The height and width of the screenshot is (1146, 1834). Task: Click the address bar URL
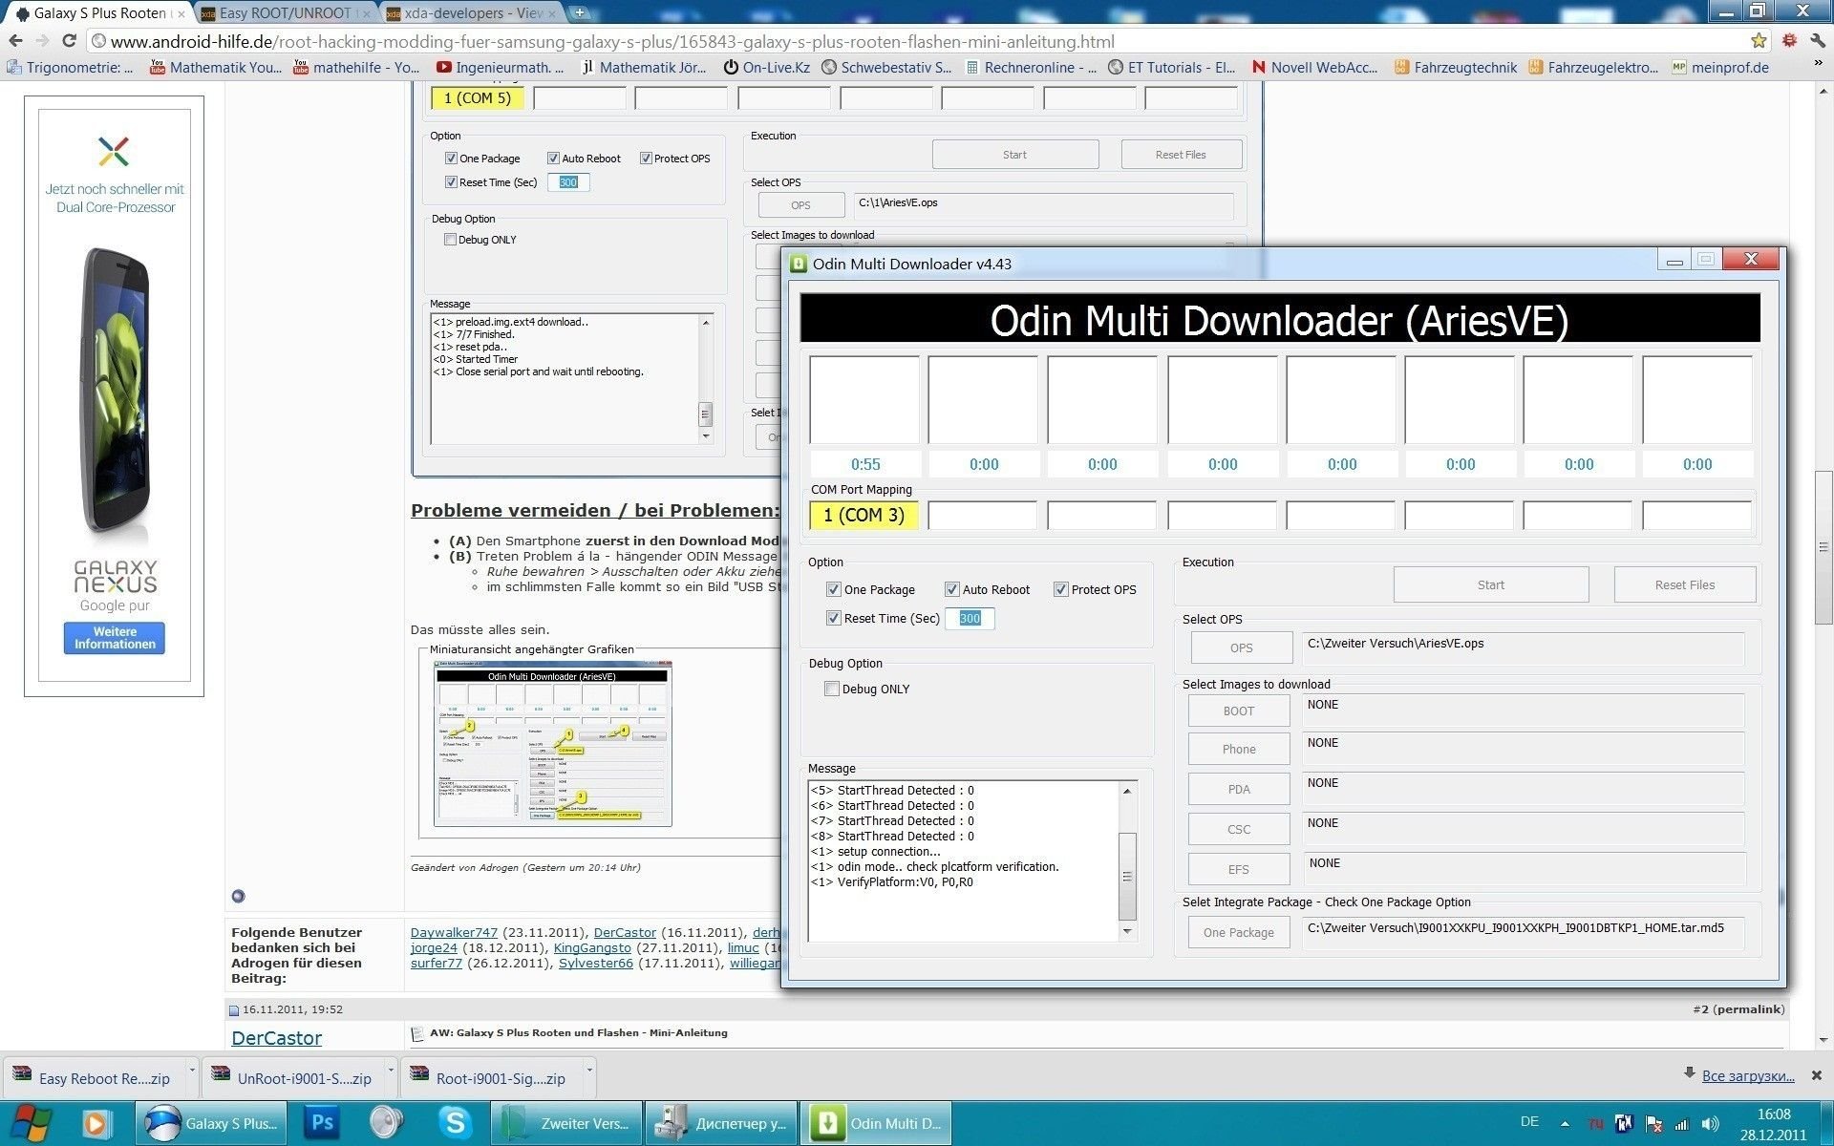tap(611, 41)
